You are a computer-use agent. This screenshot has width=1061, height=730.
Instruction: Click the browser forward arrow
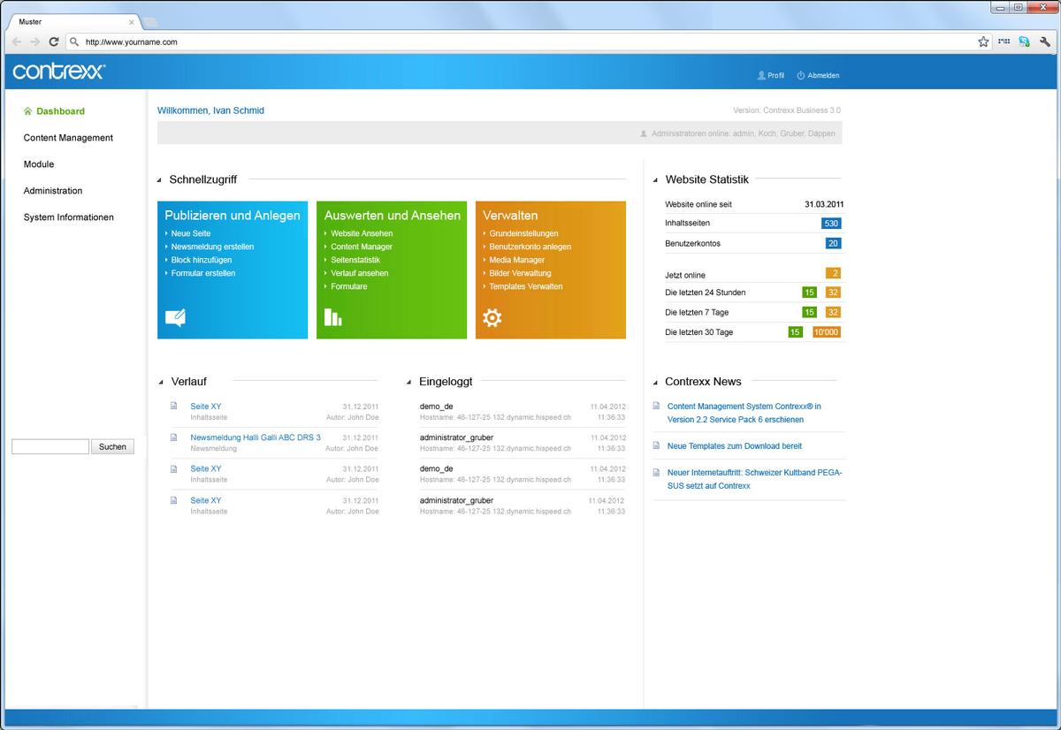[34, 42]
